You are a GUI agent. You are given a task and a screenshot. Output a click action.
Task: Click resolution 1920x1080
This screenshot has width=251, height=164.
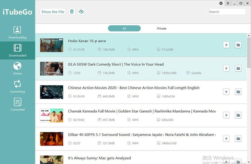(169, 73)
